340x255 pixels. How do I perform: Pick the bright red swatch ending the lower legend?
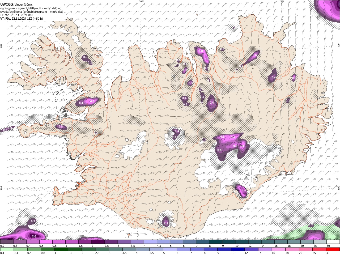(333, 249)
